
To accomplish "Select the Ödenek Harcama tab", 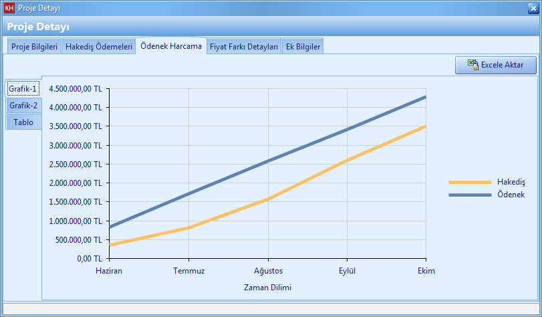I will (x=170, y=46).
